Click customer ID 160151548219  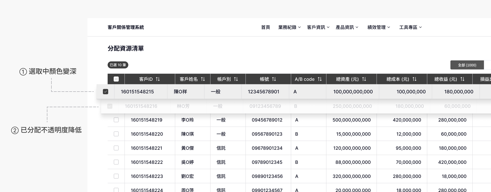[x=146, y=120]
